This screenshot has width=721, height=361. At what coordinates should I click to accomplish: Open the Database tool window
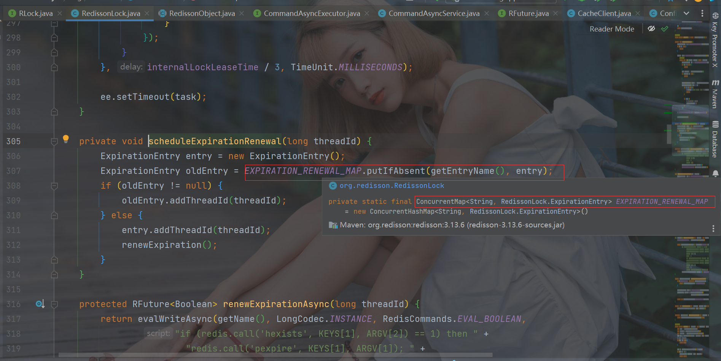(x=715, y=139)
